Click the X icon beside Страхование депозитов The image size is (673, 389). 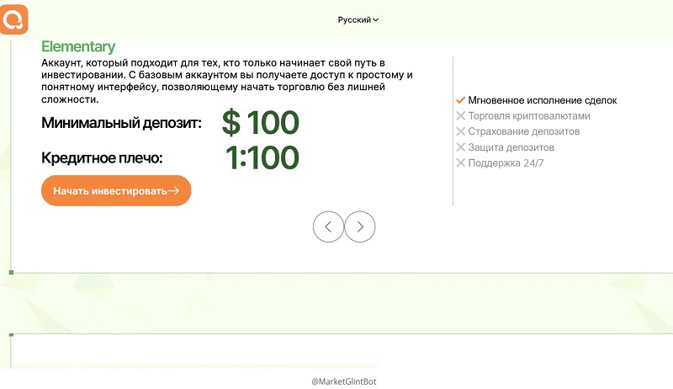click(x=460, y=131)
